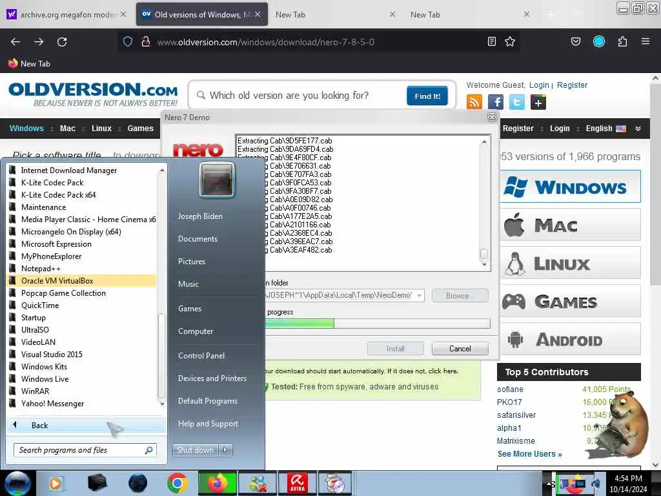The image size is (661, 496).
Task: Click the Find It! button
Action: (427, 96)
